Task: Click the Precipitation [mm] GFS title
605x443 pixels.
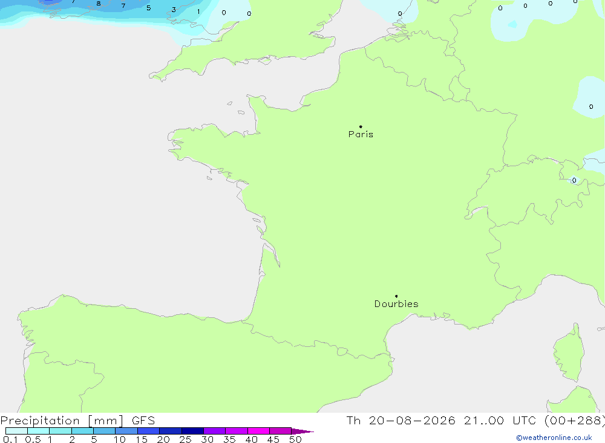Action: coord(77,421)
